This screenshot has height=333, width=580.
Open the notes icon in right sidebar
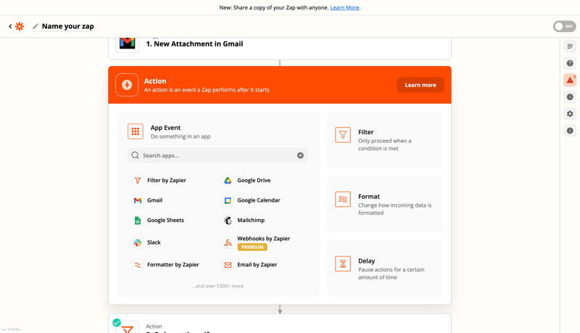570,46
